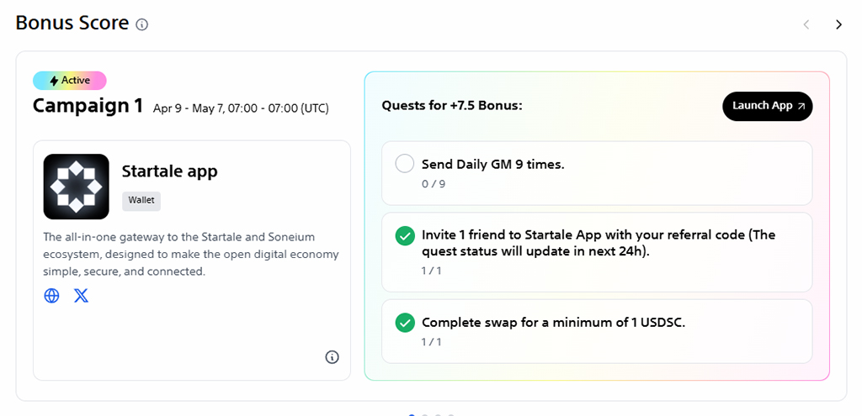Image resolution: width=862 pixels, height=416 pixels.
Task: Click the Wallet category tag
Action: pyautogui.click(x=141, y=201)
